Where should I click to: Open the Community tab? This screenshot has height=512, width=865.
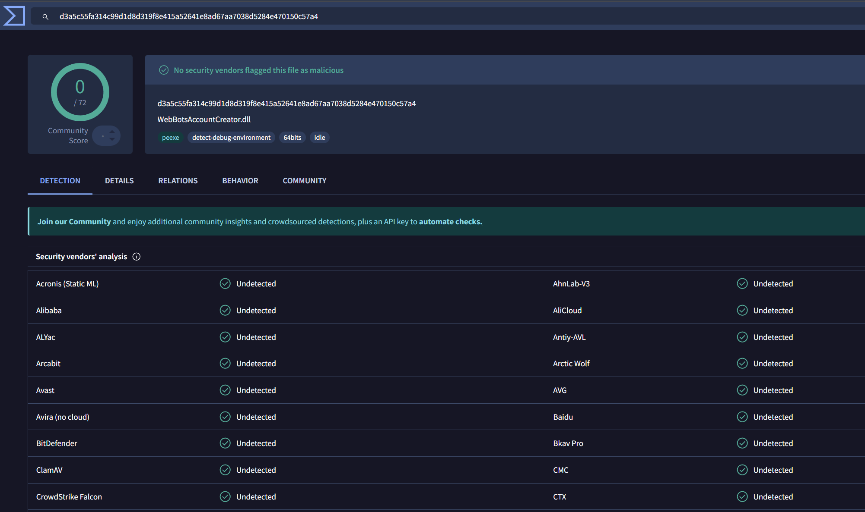click(305, 181)
